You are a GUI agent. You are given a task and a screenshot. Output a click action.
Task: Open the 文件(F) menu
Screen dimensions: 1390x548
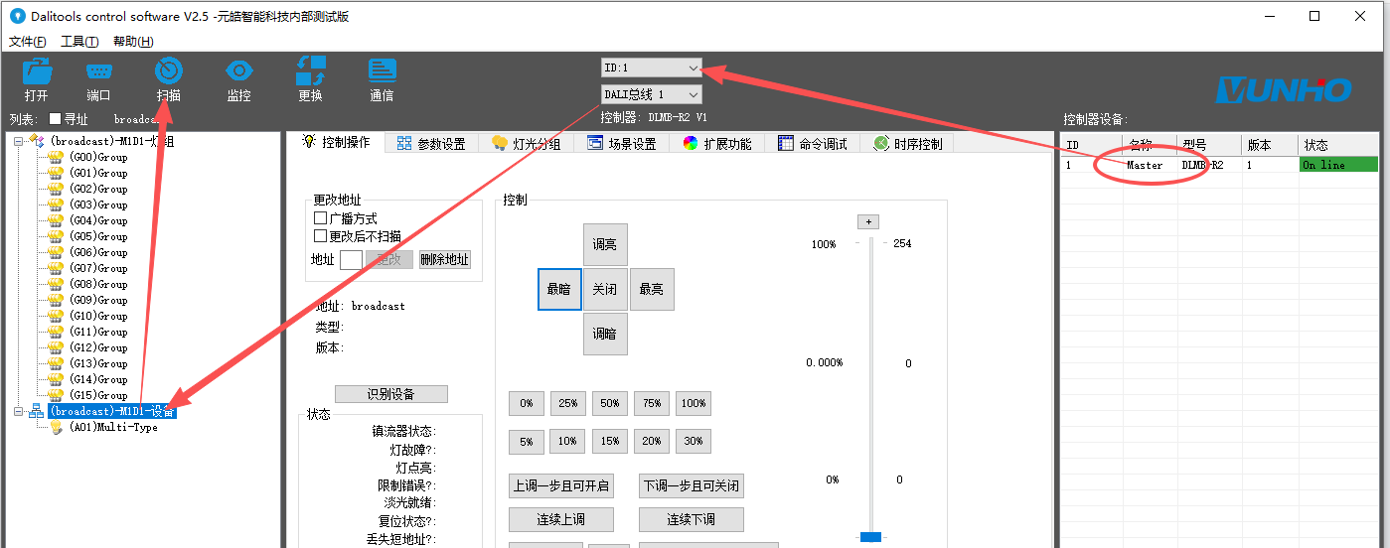click(27, 42)
